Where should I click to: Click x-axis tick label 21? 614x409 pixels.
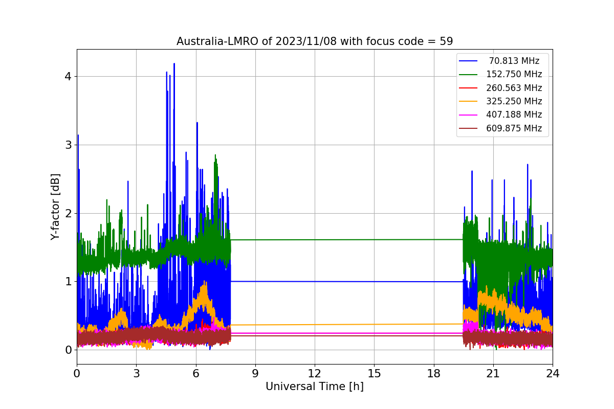pos(493,374)
